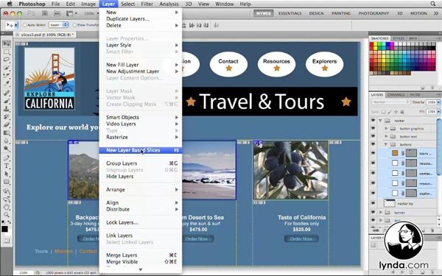Select the Move tool in the toolbox

[6, 43]
